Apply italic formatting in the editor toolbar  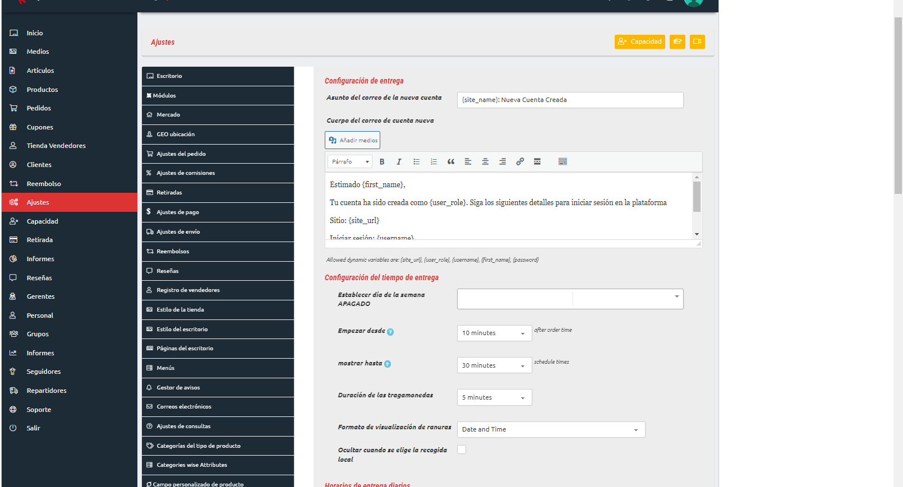(x=399, y=162)
